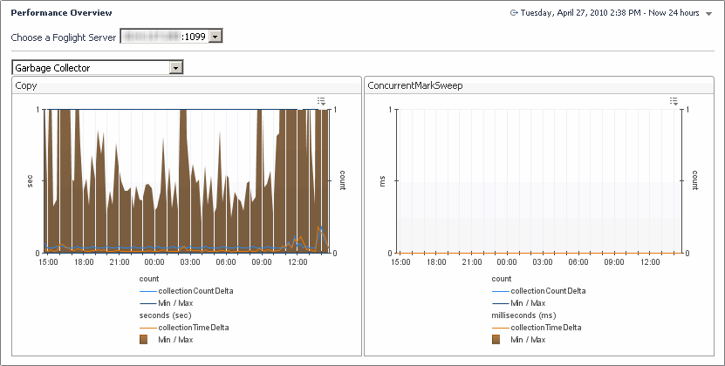This screenshot has height=366, width=725.
Task: Open the Garbage Collector metric dropdown
Action: coord(176,67)
